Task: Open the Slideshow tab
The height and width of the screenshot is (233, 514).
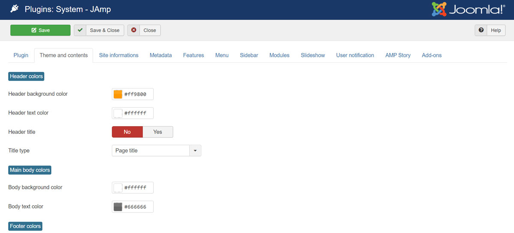Action: (313, 55)
